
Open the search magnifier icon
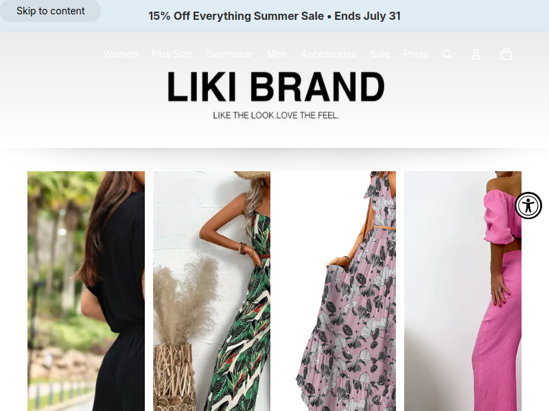[447, 54]
